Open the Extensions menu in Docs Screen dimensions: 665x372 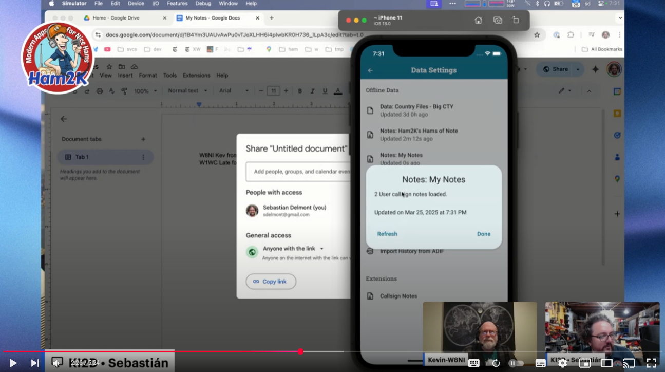[196, 75]
